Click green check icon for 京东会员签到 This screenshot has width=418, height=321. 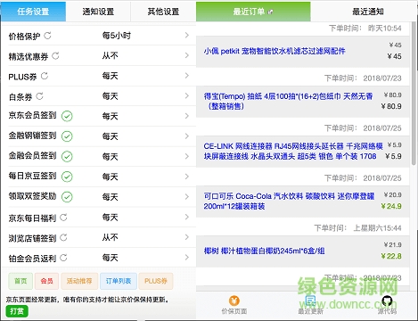67,116
